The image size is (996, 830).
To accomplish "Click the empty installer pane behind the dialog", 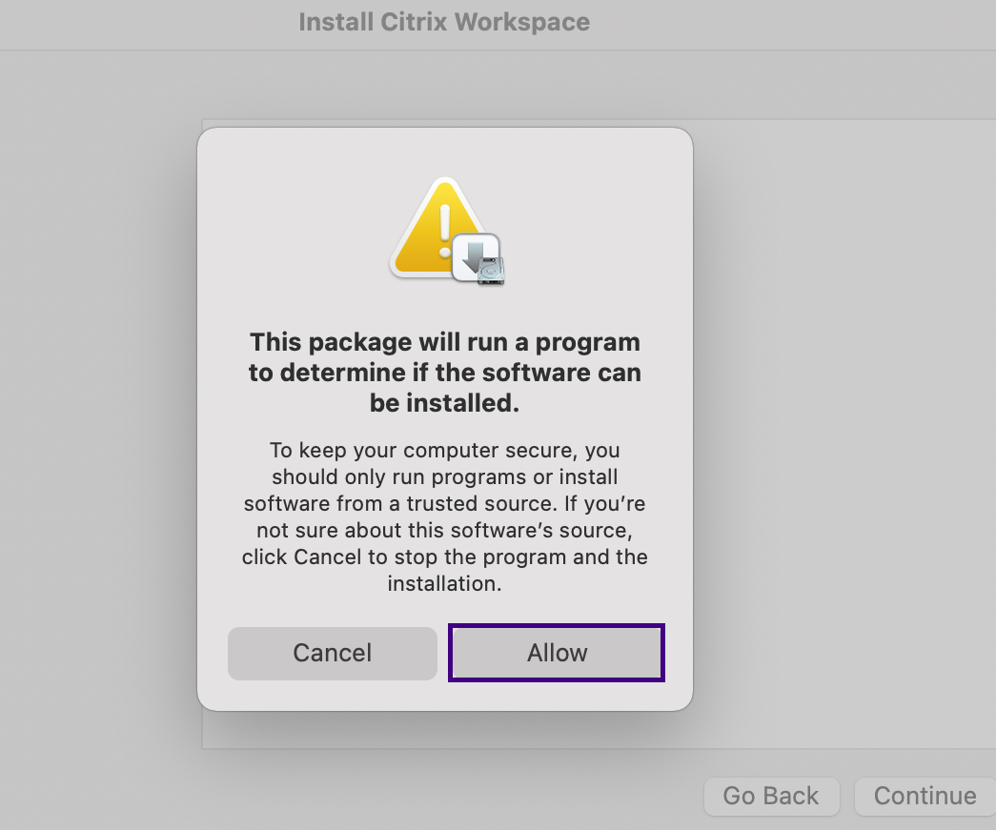I will 844,432.
